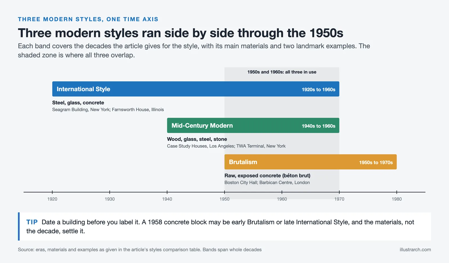This screenshot has height=263, width=449.
Task: Click the 1920 axis tick label
Action: (52, 199)
